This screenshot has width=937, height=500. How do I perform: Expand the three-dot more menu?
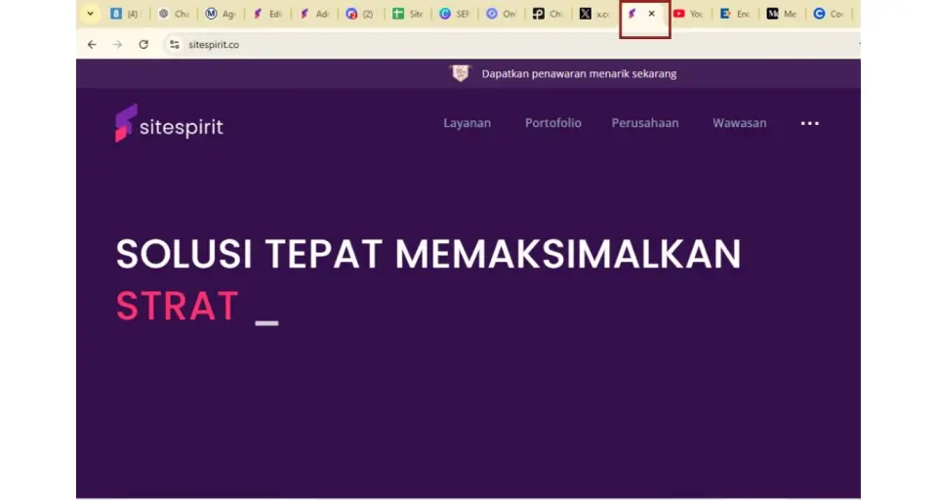point(810,123)
